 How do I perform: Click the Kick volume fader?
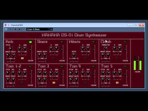[x=31, y=50]
